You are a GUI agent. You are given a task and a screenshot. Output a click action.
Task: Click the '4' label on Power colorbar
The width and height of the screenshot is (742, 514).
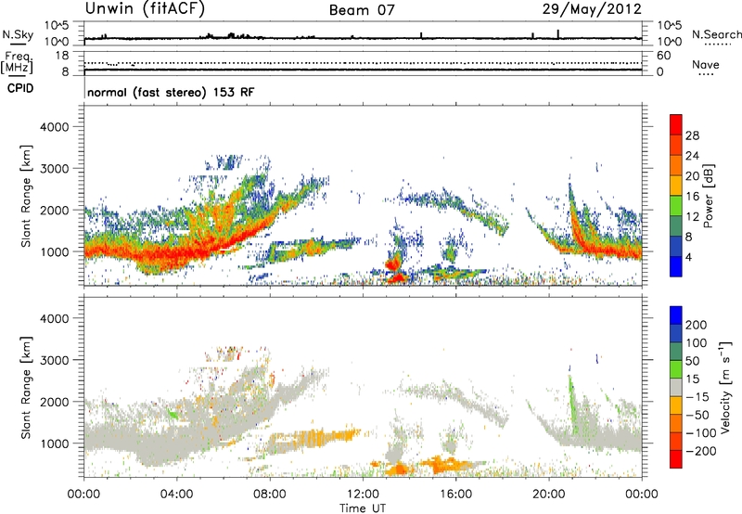pos(688,257)
